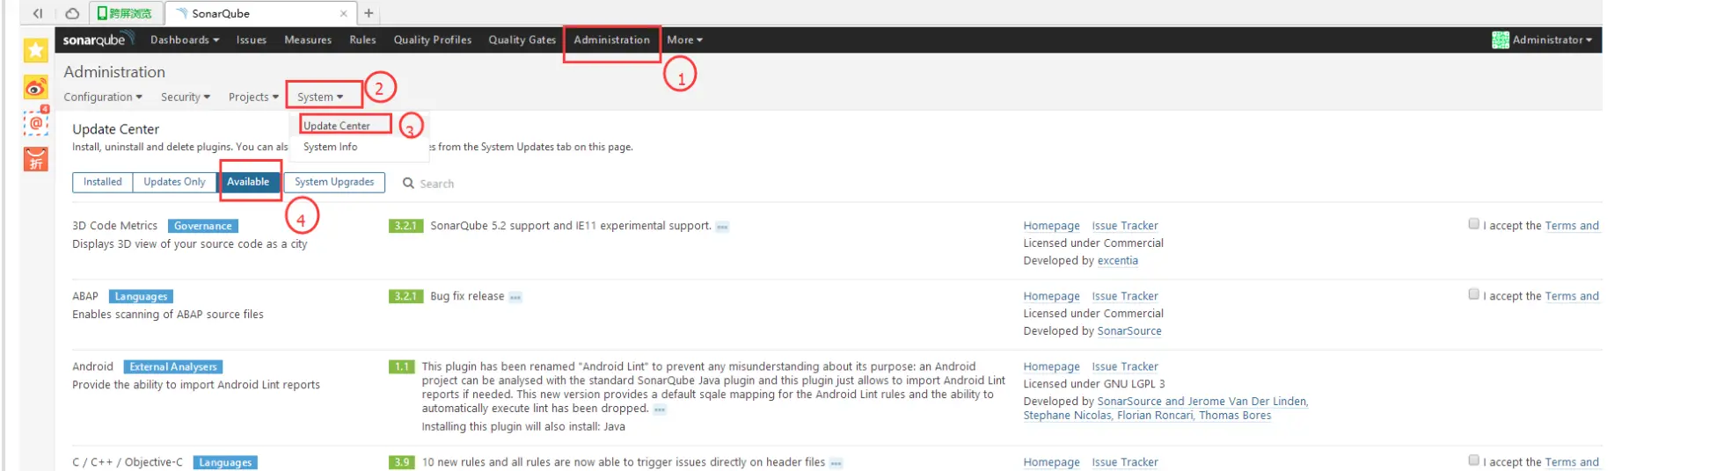Open Homepage link for Android plugin

point(1051,366)
